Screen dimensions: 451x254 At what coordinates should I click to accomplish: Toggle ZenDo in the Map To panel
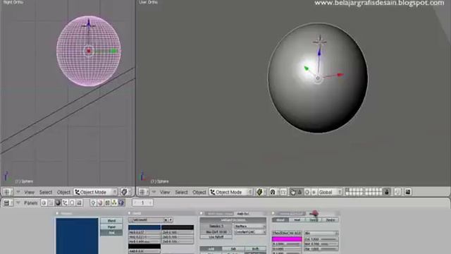(330, 220)
